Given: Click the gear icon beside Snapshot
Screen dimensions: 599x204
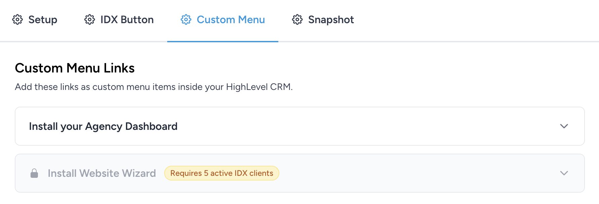Looking at the screenshot, I should click(297, 20).
